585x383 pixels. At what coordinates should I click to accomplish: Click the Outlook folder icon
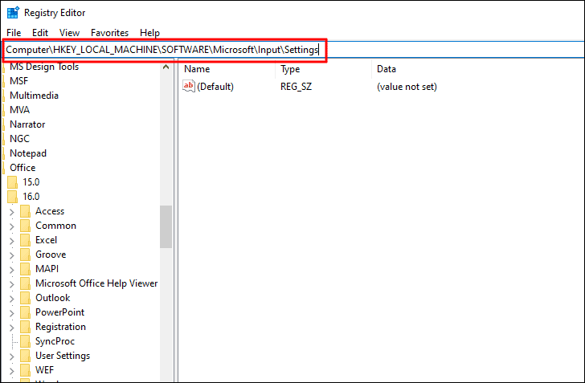25,298
